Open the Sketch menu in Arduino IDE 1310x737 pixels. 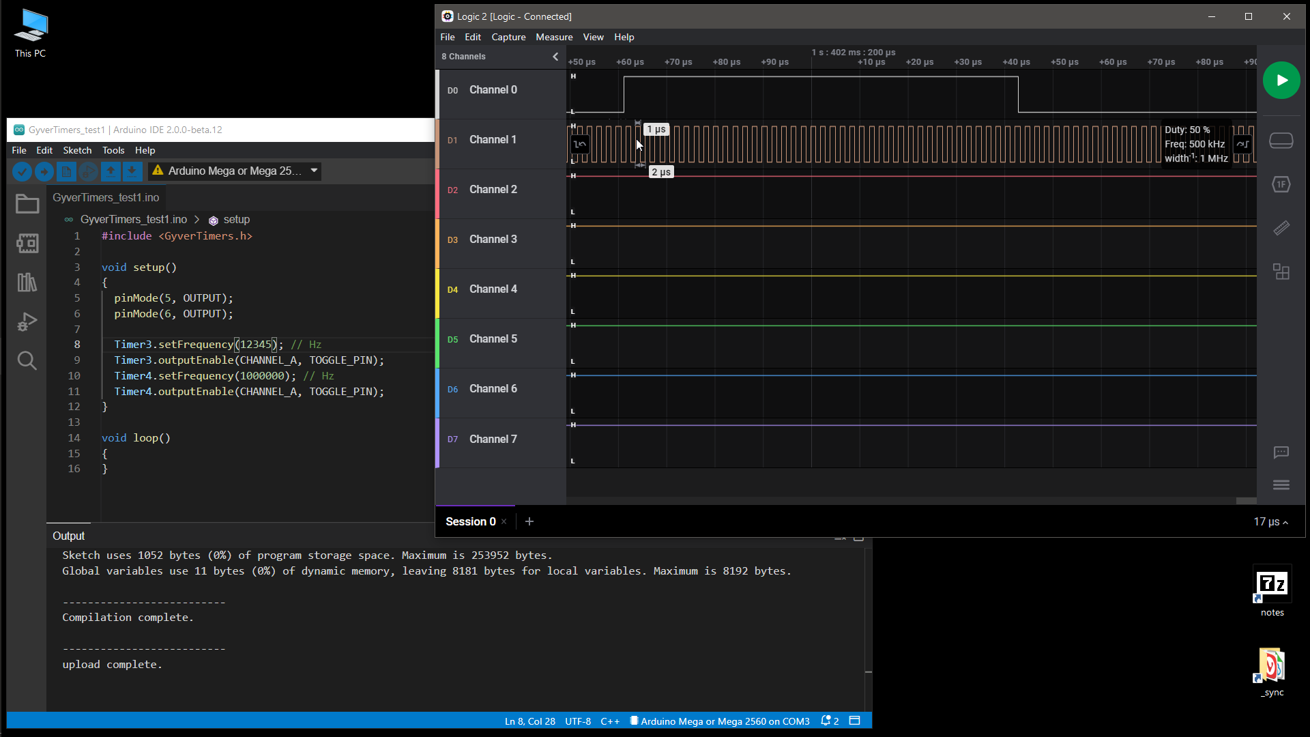(x=77, y=150)
